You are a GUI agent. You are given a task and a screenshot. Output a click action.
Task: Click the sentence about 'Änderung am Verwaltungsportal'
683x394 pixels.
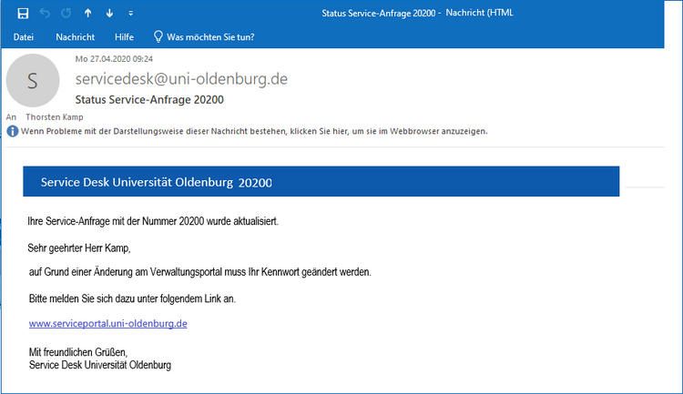[200, 272]
